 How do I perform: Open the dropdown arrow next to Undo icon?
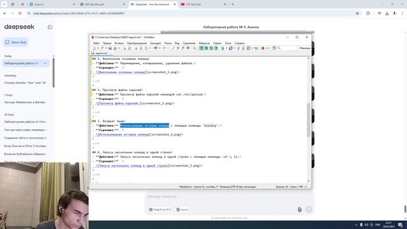coord(160,48)
